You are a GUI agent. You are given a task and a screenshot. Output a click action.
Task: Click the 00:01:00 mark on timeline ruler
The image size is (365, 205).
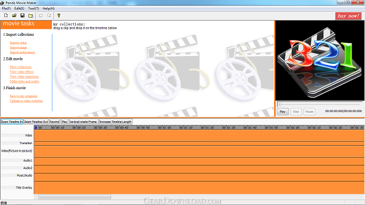(165, 128)
